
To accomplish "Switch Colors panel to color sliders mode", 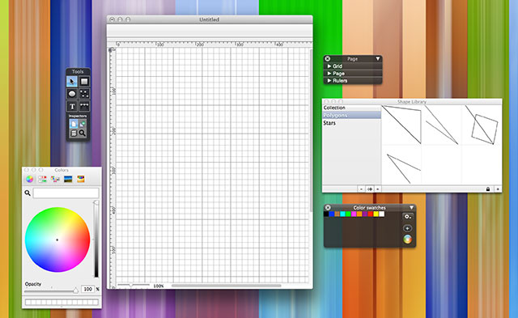I will pyautogui.click(x=42, y=179).
